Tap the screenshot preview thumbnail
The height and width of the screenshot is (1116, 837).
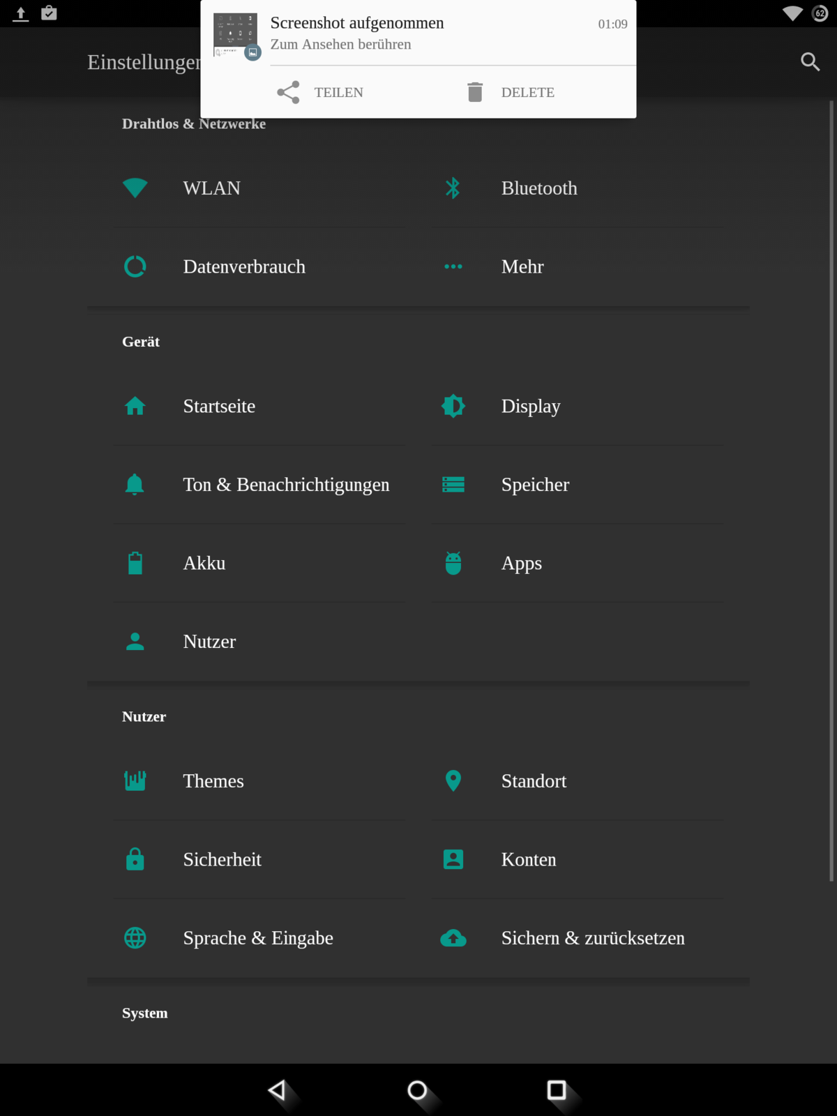(x=236, y=35)
